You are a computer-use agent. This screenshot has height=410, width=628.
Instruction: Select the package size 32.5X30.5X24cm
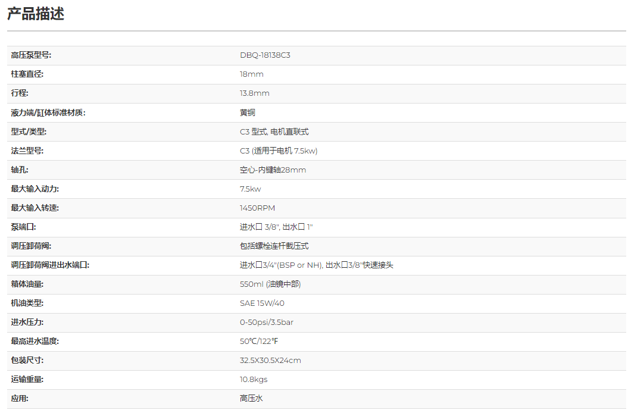[270, 360]
